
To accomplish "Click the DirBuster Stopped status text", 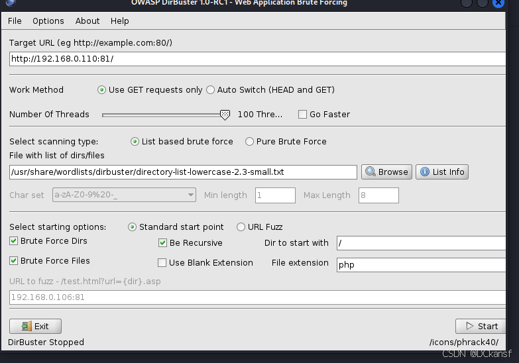I will 46,342.
